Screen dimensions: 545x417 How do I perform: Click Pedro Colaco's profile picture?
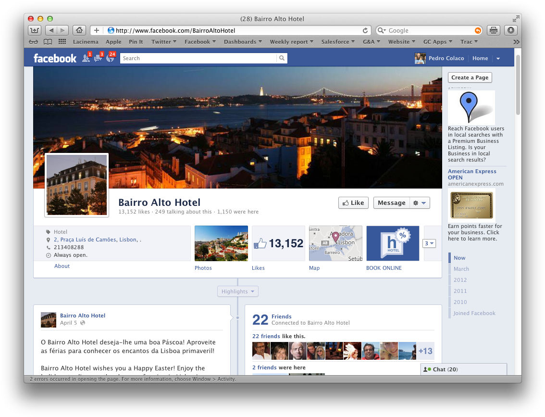click(x=420, y=58)
